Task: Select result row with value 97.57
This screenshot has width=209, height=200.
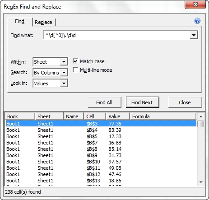Action: (x=101, y=162)
